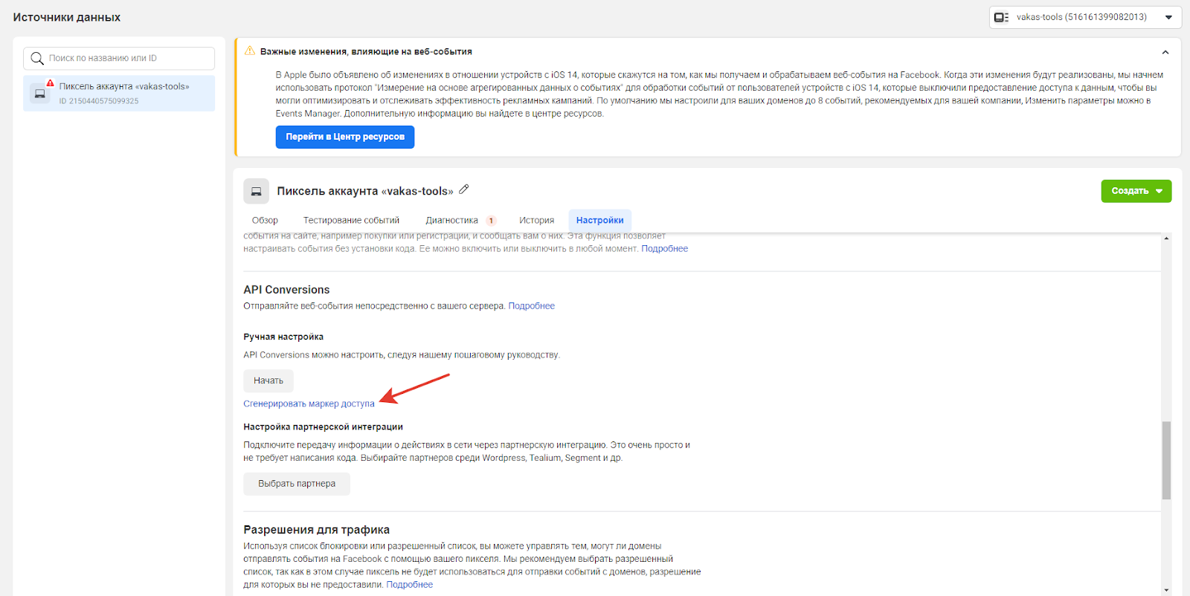Switch to the Обзор tab
The height and width of the screenshot is (596, 1190).
(x=265, y=221)
